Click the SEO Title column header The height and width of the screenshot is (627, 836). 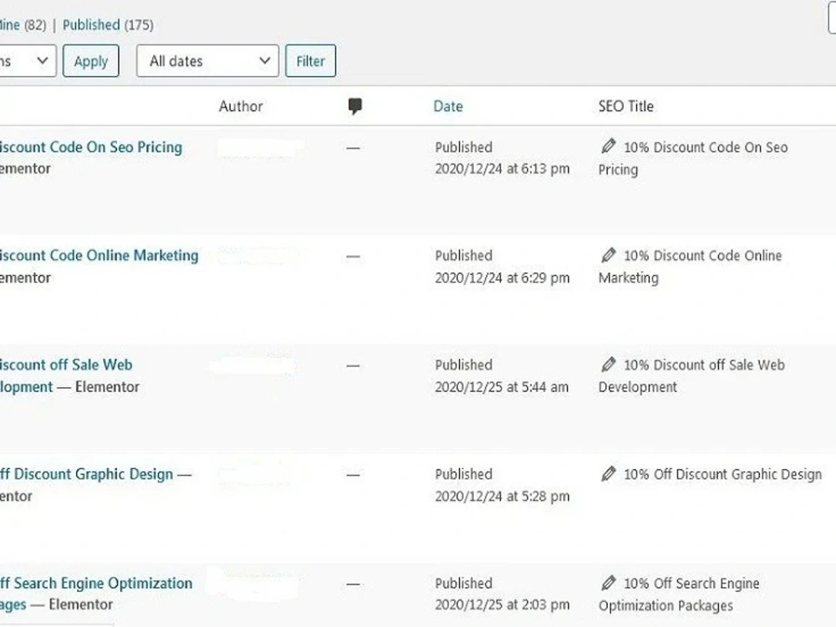click(x=626, y=106)
